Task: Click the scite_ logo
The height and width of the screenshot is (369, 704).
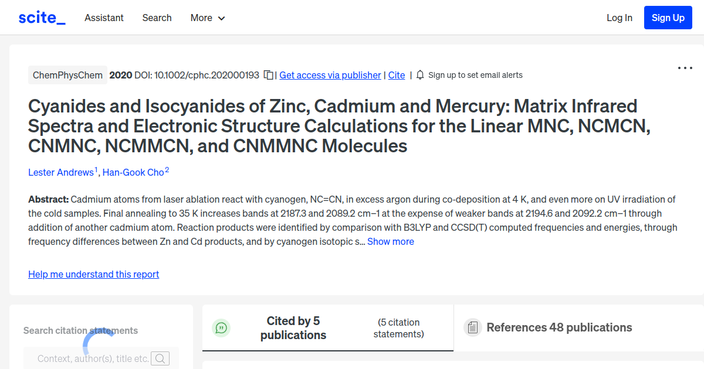Action: click(x=42, y=18)
